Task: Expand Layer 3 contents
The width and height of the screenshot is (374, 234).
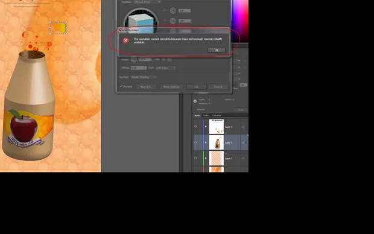Action: tap(206, 158)
